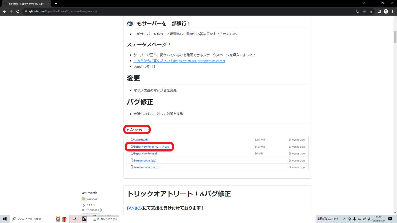Click the microphone icon in the system tray
Viewport: 397px width, 223px height.
click(355, 219)
